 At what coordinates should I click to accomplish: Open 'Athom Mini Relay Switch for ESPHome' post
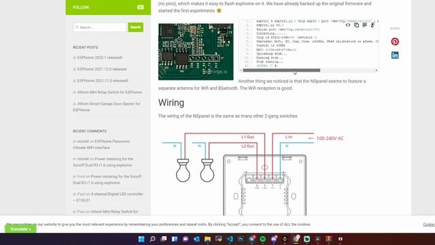click(109, 93)
